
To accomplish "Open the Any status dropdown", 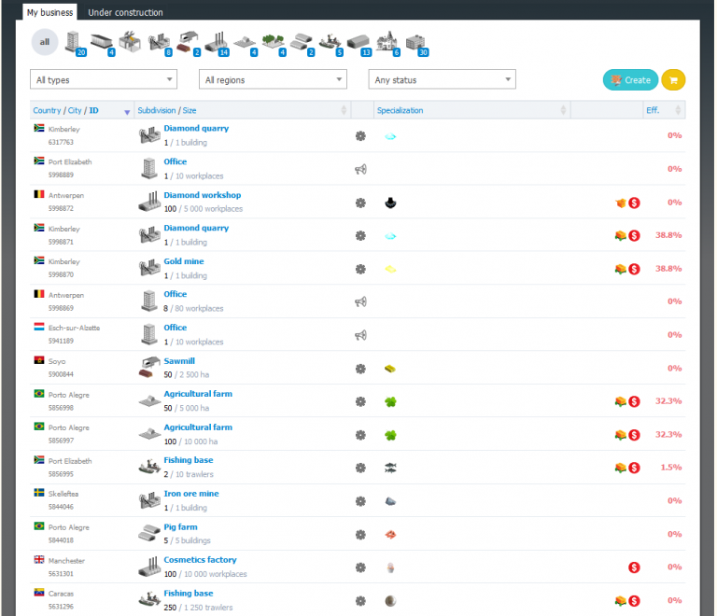I will [x=442, y=80].
